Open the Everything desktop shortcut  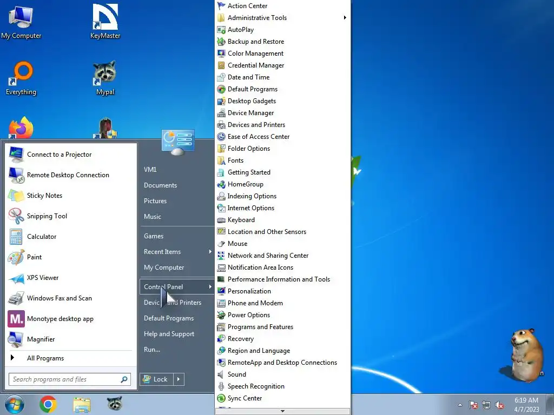21,78
